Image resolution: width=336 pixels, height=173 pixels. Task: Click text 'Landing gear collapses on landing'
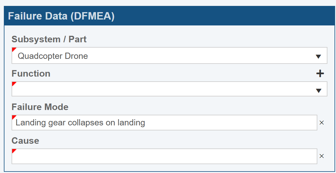80,122
